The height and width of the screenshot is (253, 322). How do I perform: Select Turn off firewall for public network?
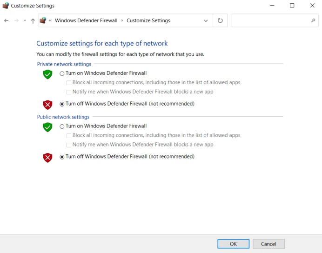(62, 157)
